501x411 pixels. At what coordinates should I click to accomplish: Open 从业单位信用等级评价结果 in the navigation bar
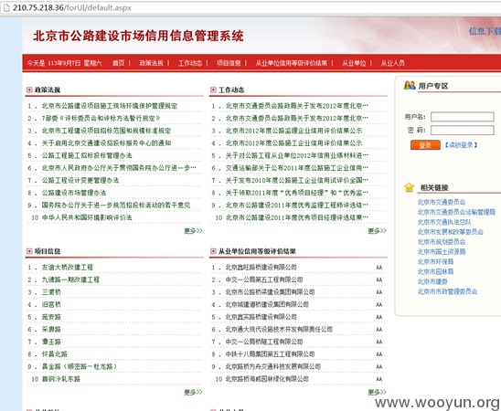[x=292, y=63]
